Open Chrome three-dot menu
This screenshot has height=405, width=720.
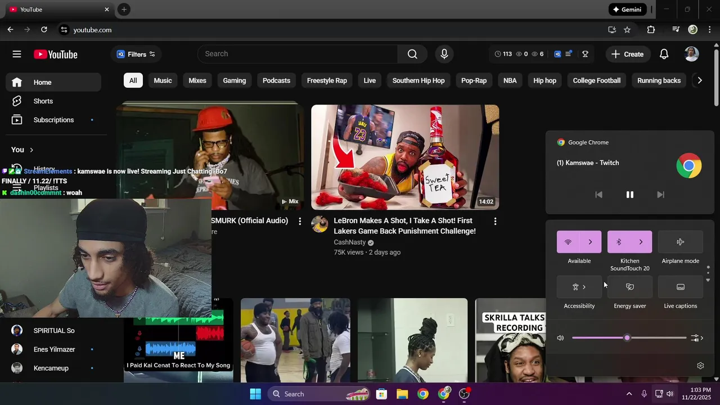pos(710,30)
